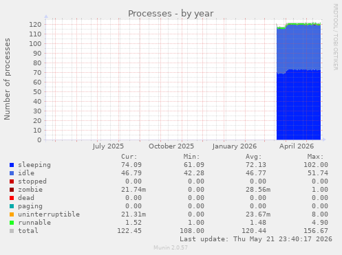Click uninterruptible current value 21.31m
The image size is (342, 255).
click(133, 214)
